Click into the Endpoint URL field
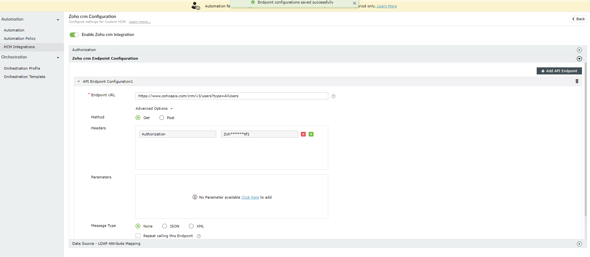 (232, 96)
